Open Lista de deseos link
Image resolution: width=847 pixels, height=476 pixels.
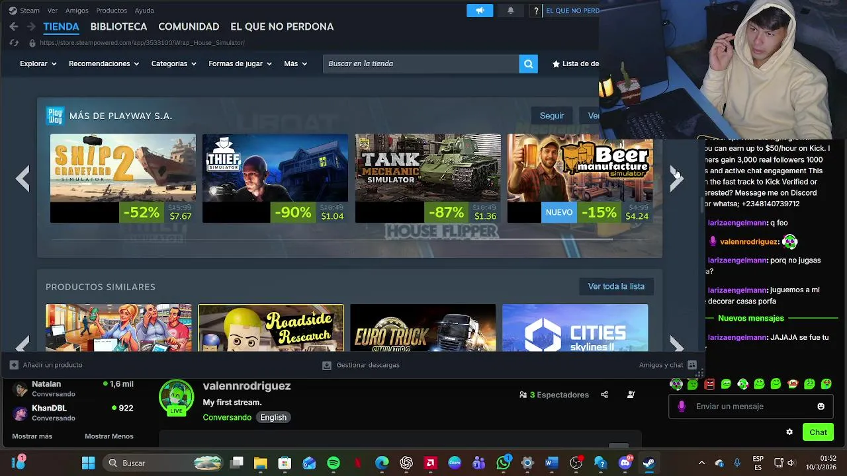[574, 63]
